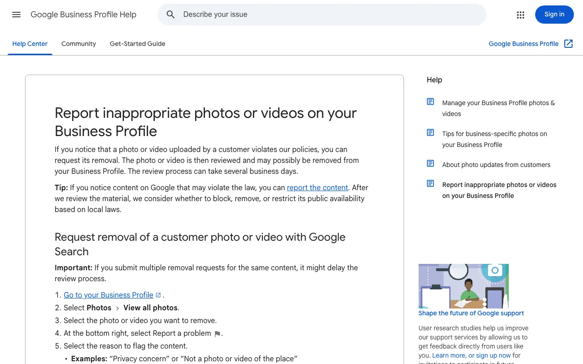This screenshot has height=364, width=583.
Task: Open the hamburger main menu
Action: 16,15
